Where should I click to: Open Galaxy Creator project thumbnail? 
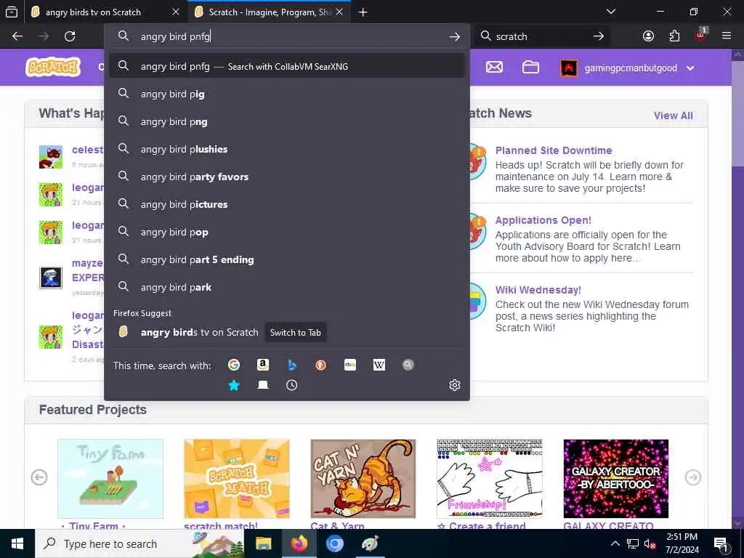click(616, 478)
